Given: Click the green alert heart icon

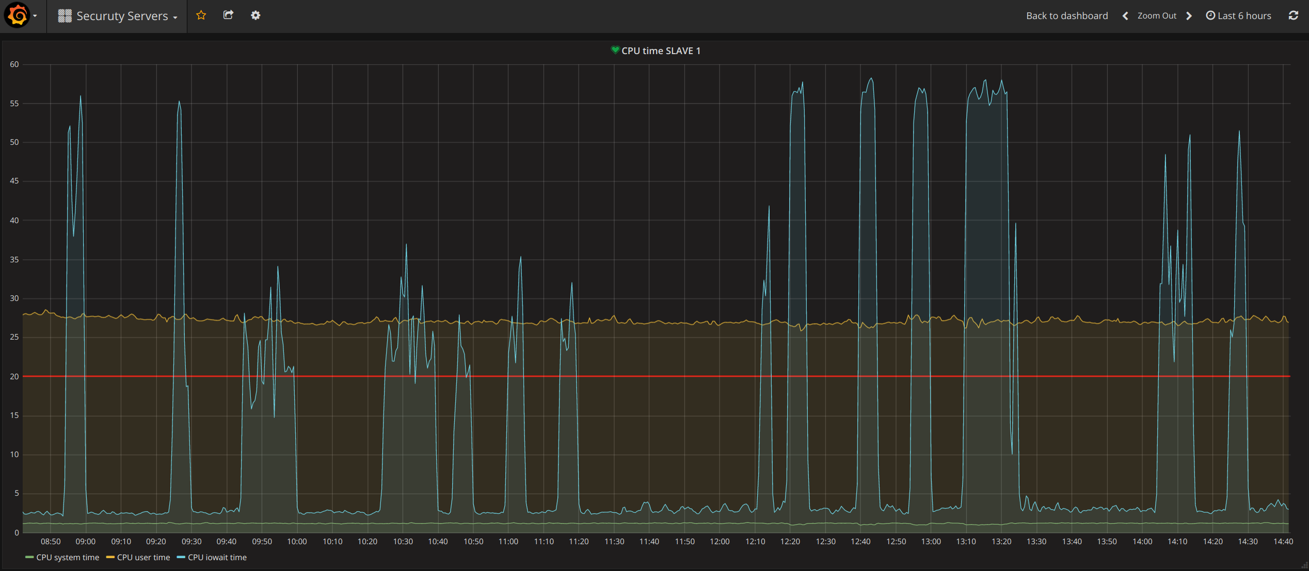Looking at the screenshot, I should coord(615,50).
